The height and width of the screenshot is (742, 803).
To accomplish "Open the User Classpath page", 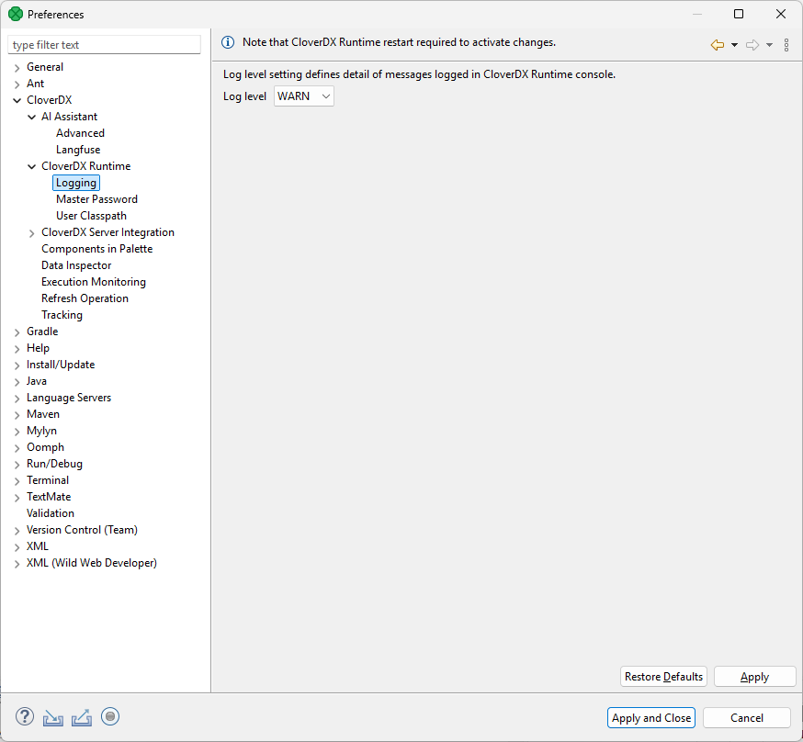I will pyautogui.click(x=91, y=216).
